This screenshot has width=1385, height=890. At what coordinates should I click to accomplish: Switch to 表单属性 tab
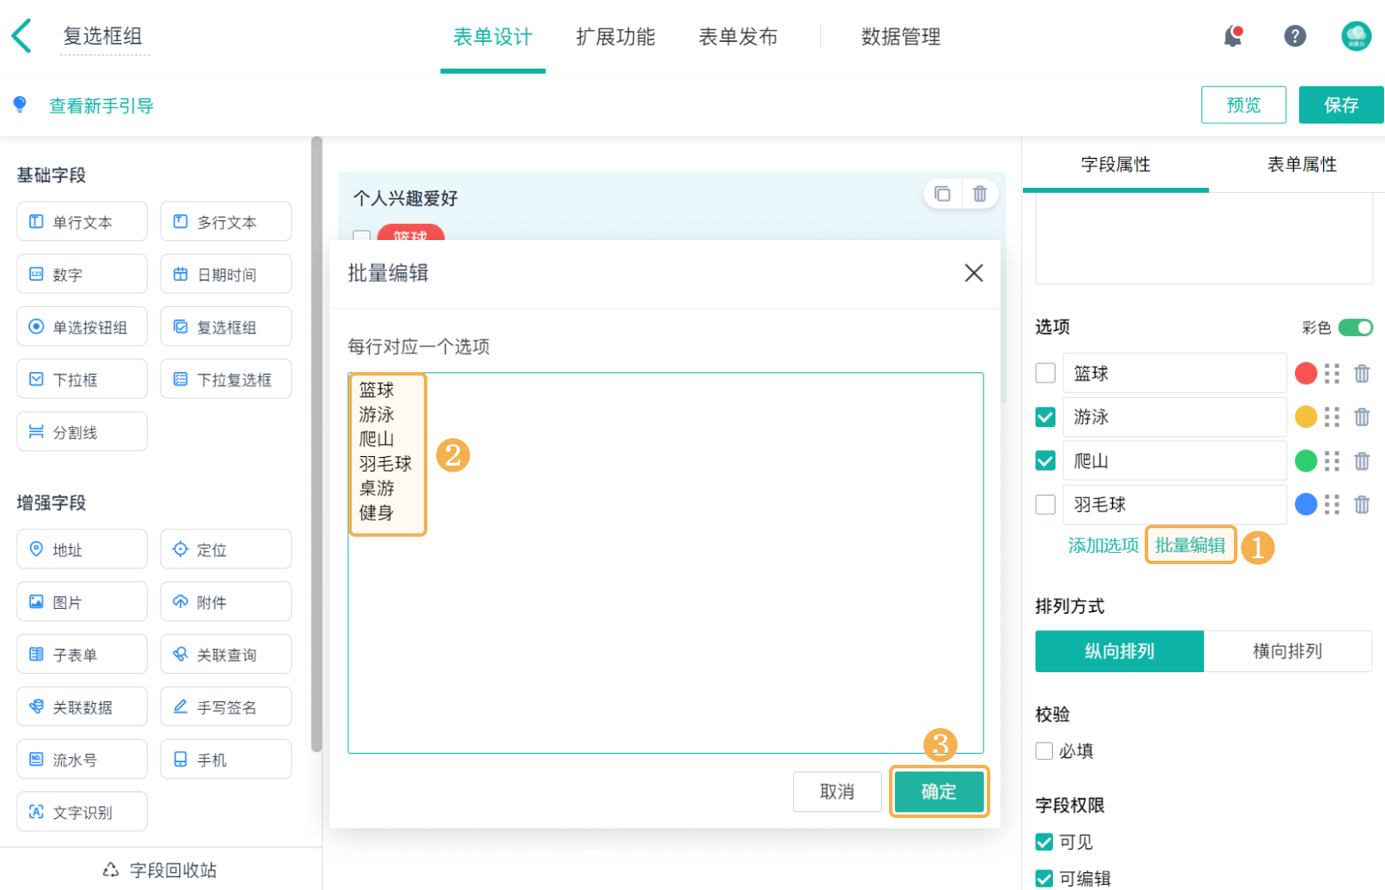click(1302, 165)
